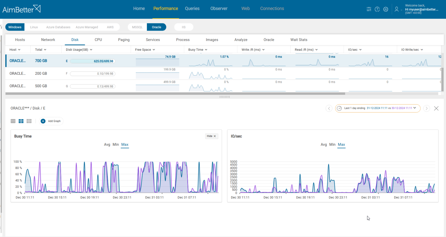Viewport: 446px width, 237px height.
Task: Close the Disk E detail panel
Action: (x=436, y=108)
